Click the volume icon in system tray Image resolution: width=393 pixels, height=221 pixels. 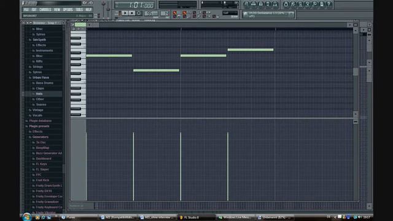point(360,217)
